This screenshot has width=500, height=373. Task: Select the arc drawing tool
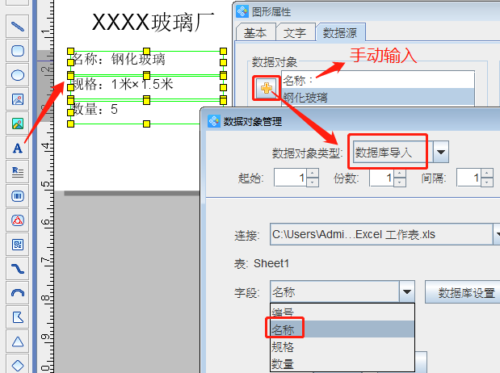(x=18, y=293)
